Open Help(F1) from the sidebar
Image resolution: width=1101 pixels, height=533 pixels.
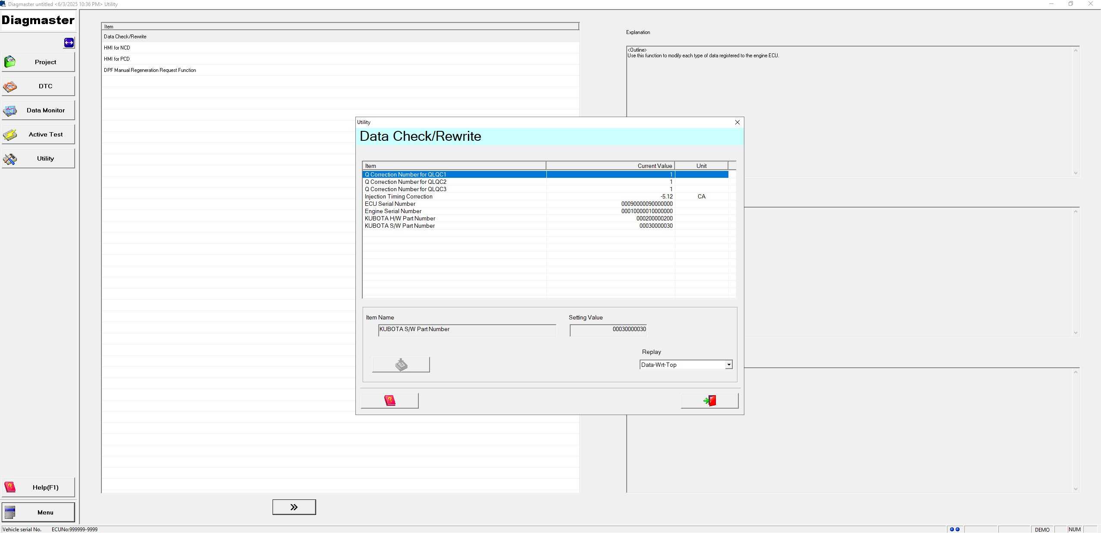tap(38, 487)
